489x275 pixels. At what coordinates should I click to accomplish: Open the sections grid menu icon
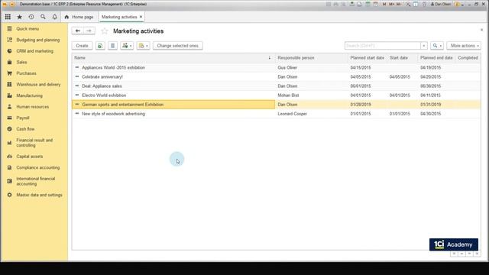point(8,17)
